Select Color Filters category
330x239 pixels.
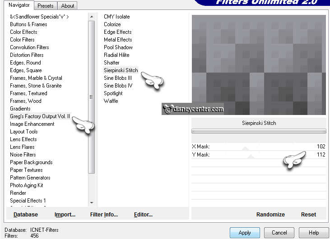click(22, 40)
